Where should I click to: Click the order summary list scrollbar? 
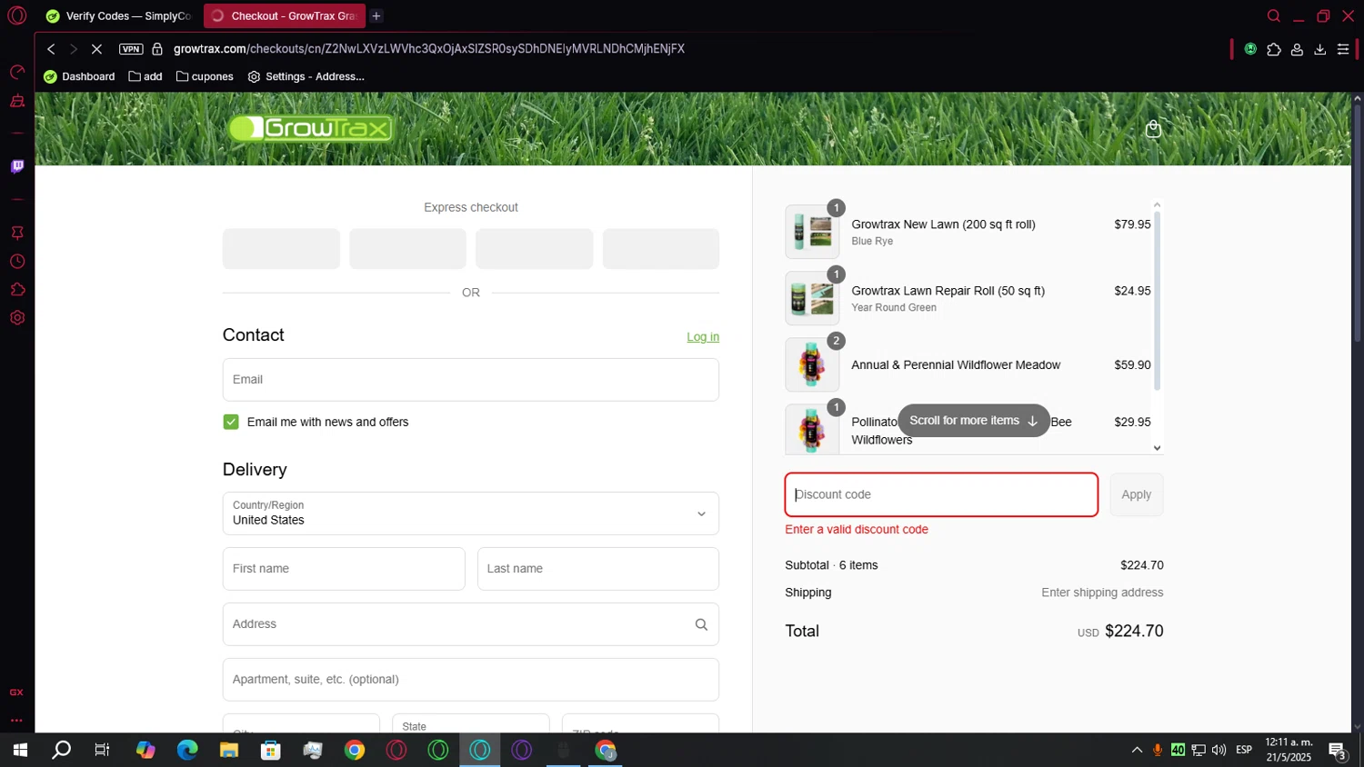click(1157, 300)
